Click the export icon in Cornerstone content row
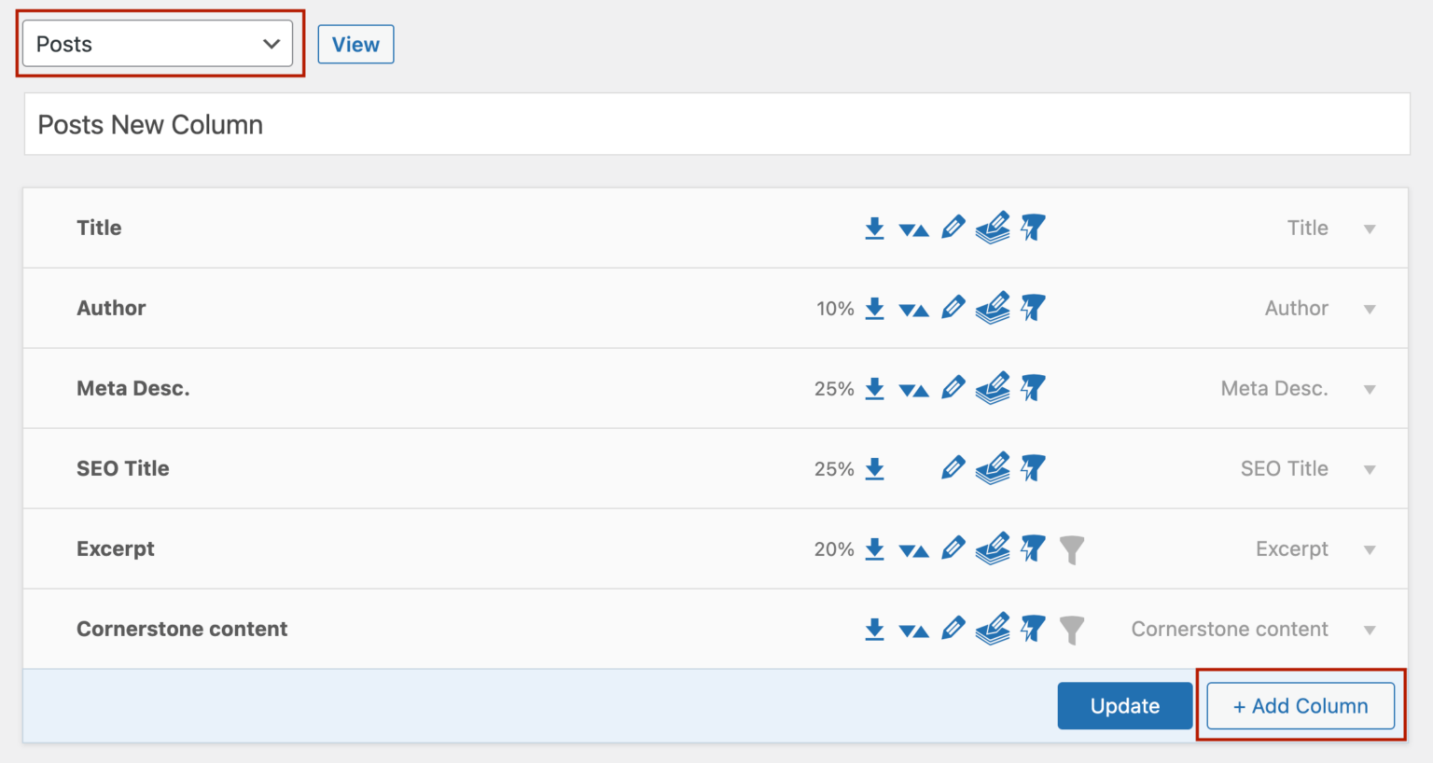1433x763 pixels. [x=874, y=630]
